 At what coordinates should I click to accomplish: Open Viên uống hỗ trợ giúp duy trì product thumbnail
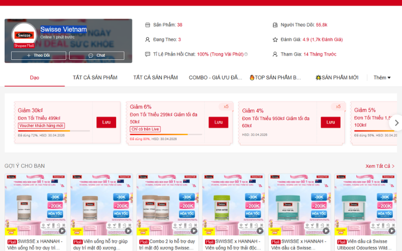(x=102, y=204)
